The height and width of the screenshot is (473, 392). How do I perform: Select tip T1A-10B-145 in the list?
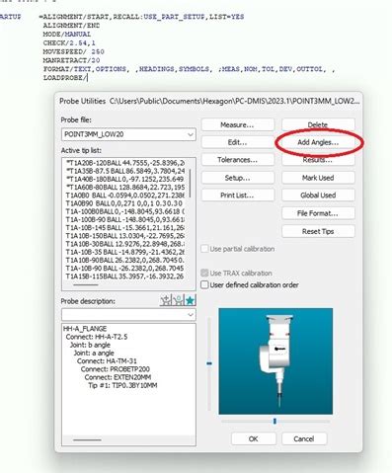point(125,227)
